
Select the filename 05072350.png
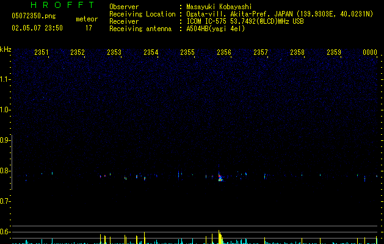point(34,16)
